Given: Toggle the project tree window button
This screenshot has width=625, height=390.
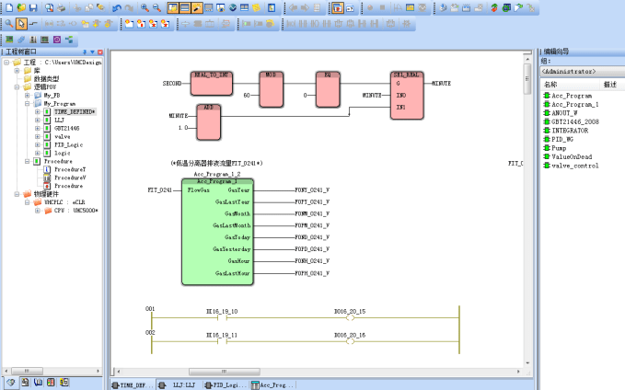Looking at the screenshot, I should [173, 7].
